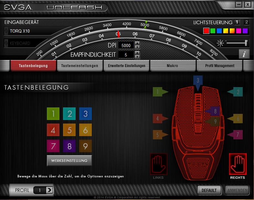Select sensitivity 03 on the dial
Image resolution: width=254 pixels, height=200 pixels.
click(85, 40)
